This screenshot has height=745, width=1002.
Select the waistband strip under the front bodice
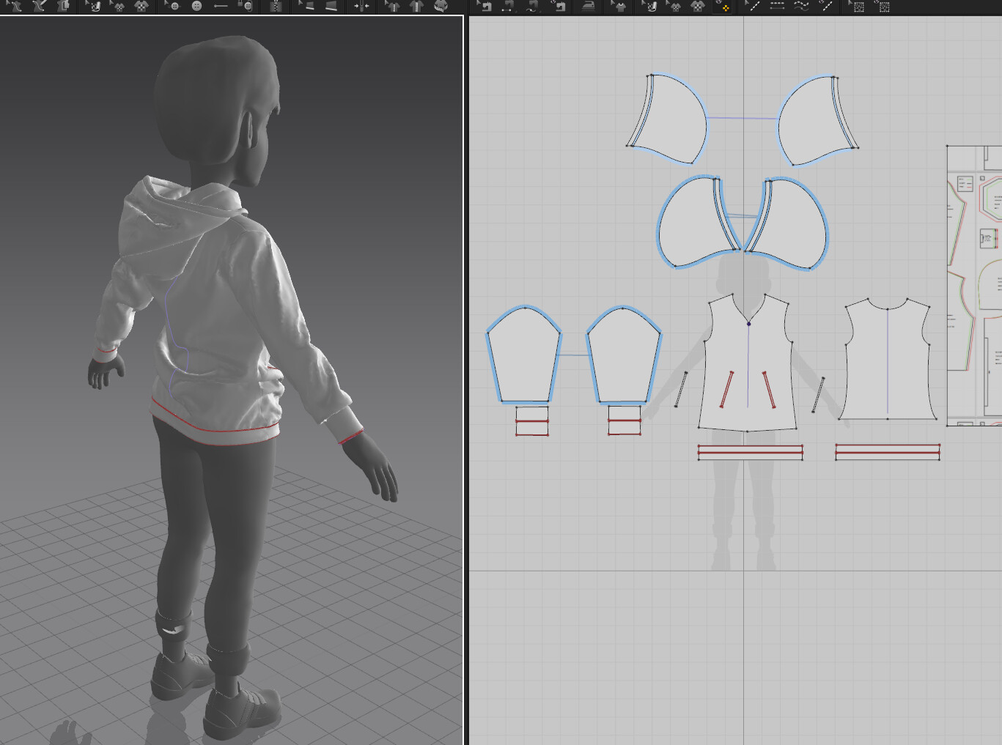pos(751,453)
